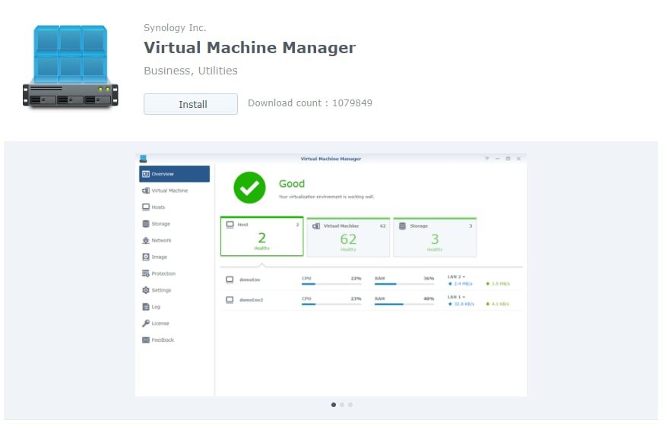Screen dimensions: 665x442
Task: Show the second screenshot carousel dot
Action: coord(342,405)
